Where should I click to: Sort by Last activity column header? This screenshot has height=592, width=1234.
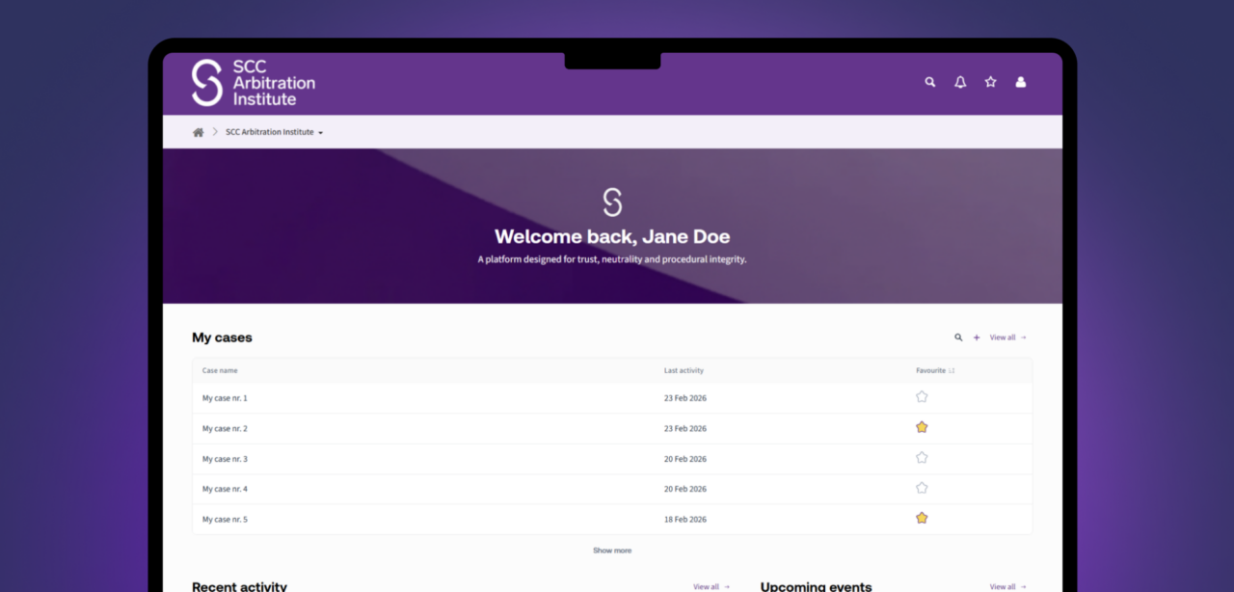tap(684, 370)
